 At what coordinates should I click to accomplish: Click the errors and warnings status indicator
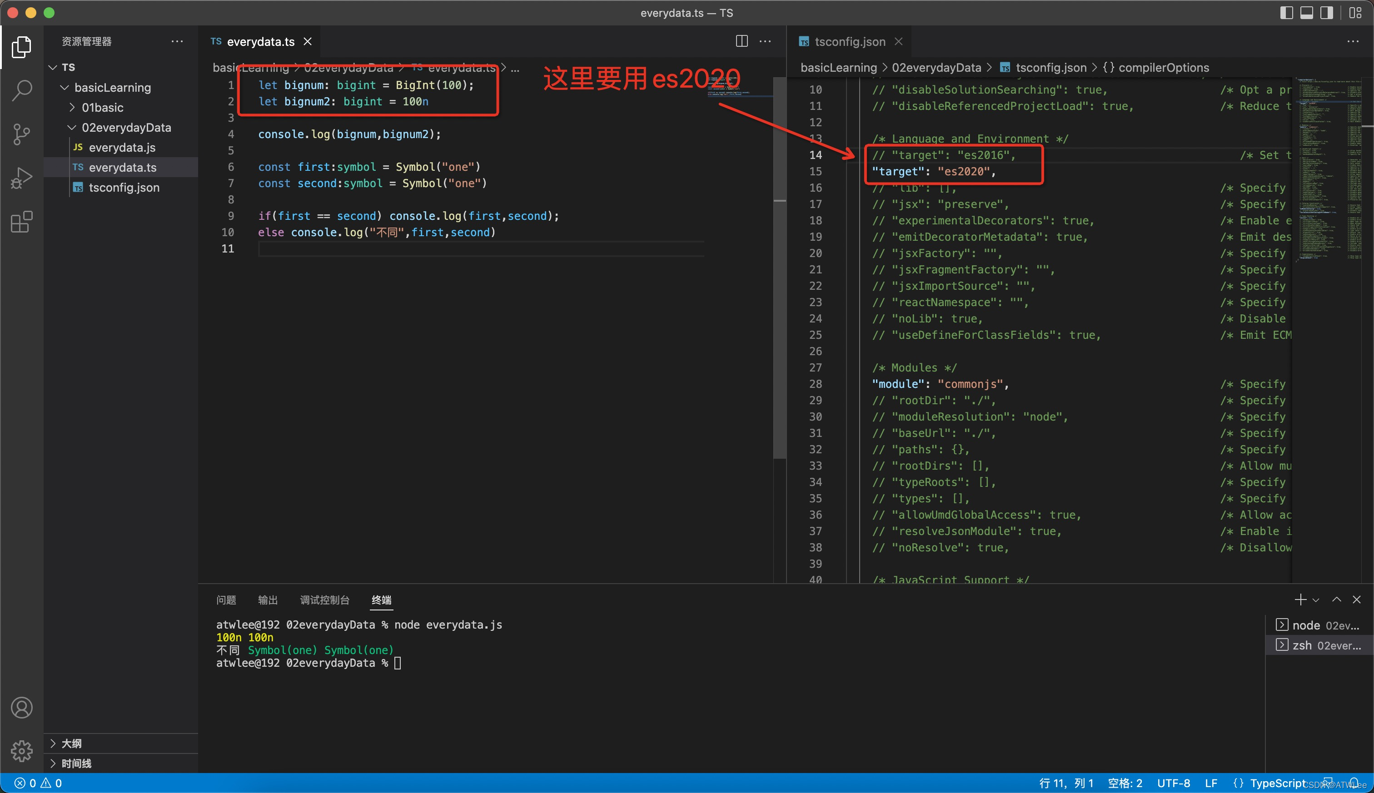(38, 783)
